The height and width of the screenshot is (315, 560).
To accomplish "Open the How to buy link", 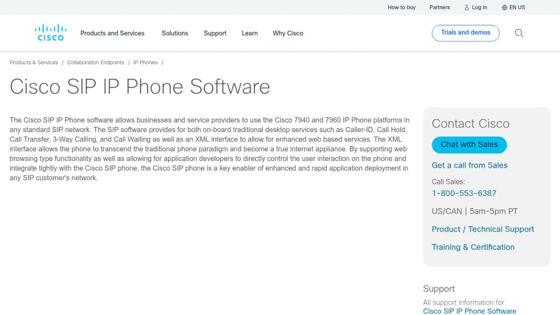I will coord(401,7).
